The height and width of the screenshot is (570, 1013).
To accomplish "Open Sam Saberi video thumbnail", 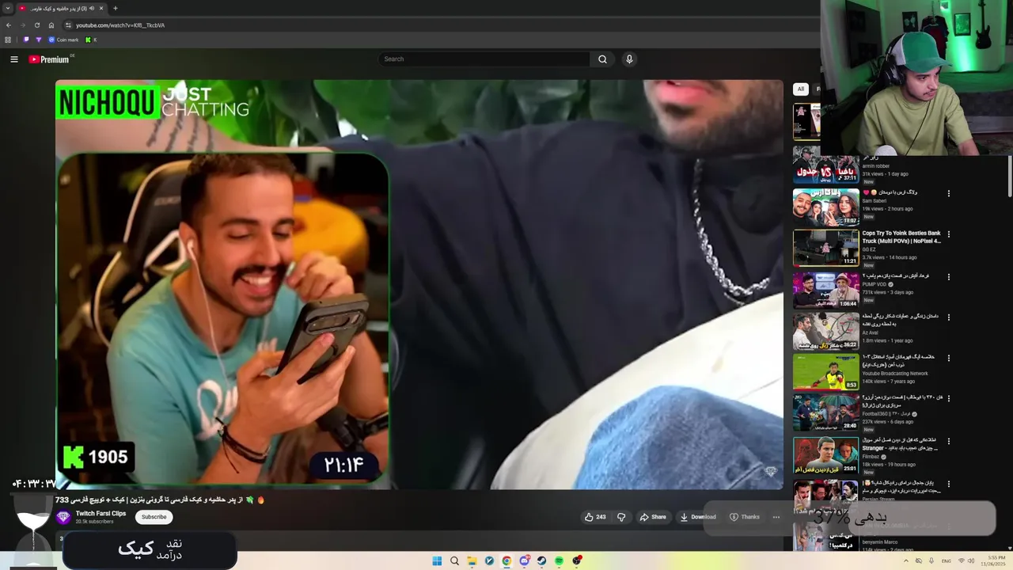I will (825, 207).
